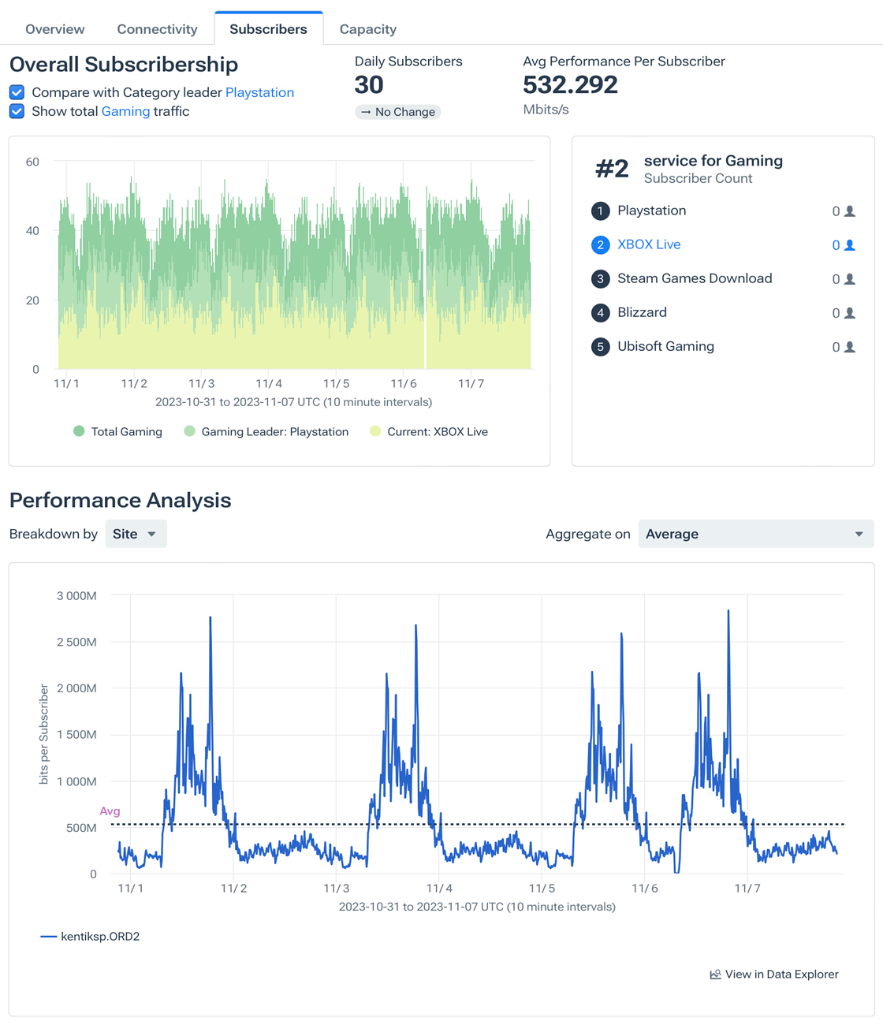Open the Gaming traffic link
Viewport: 883px width, 1025px height.
pos(125,111)
